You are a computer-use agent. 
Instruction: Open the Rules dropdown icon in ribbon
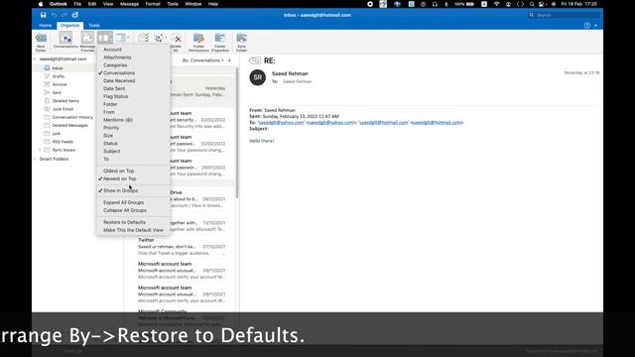click(x=160, y=38)
